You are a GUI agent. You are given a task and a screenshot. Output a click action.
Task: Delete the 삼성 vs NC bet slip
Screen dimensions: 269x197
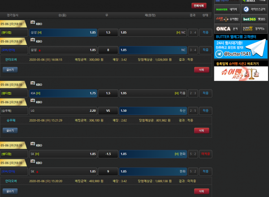201,70
